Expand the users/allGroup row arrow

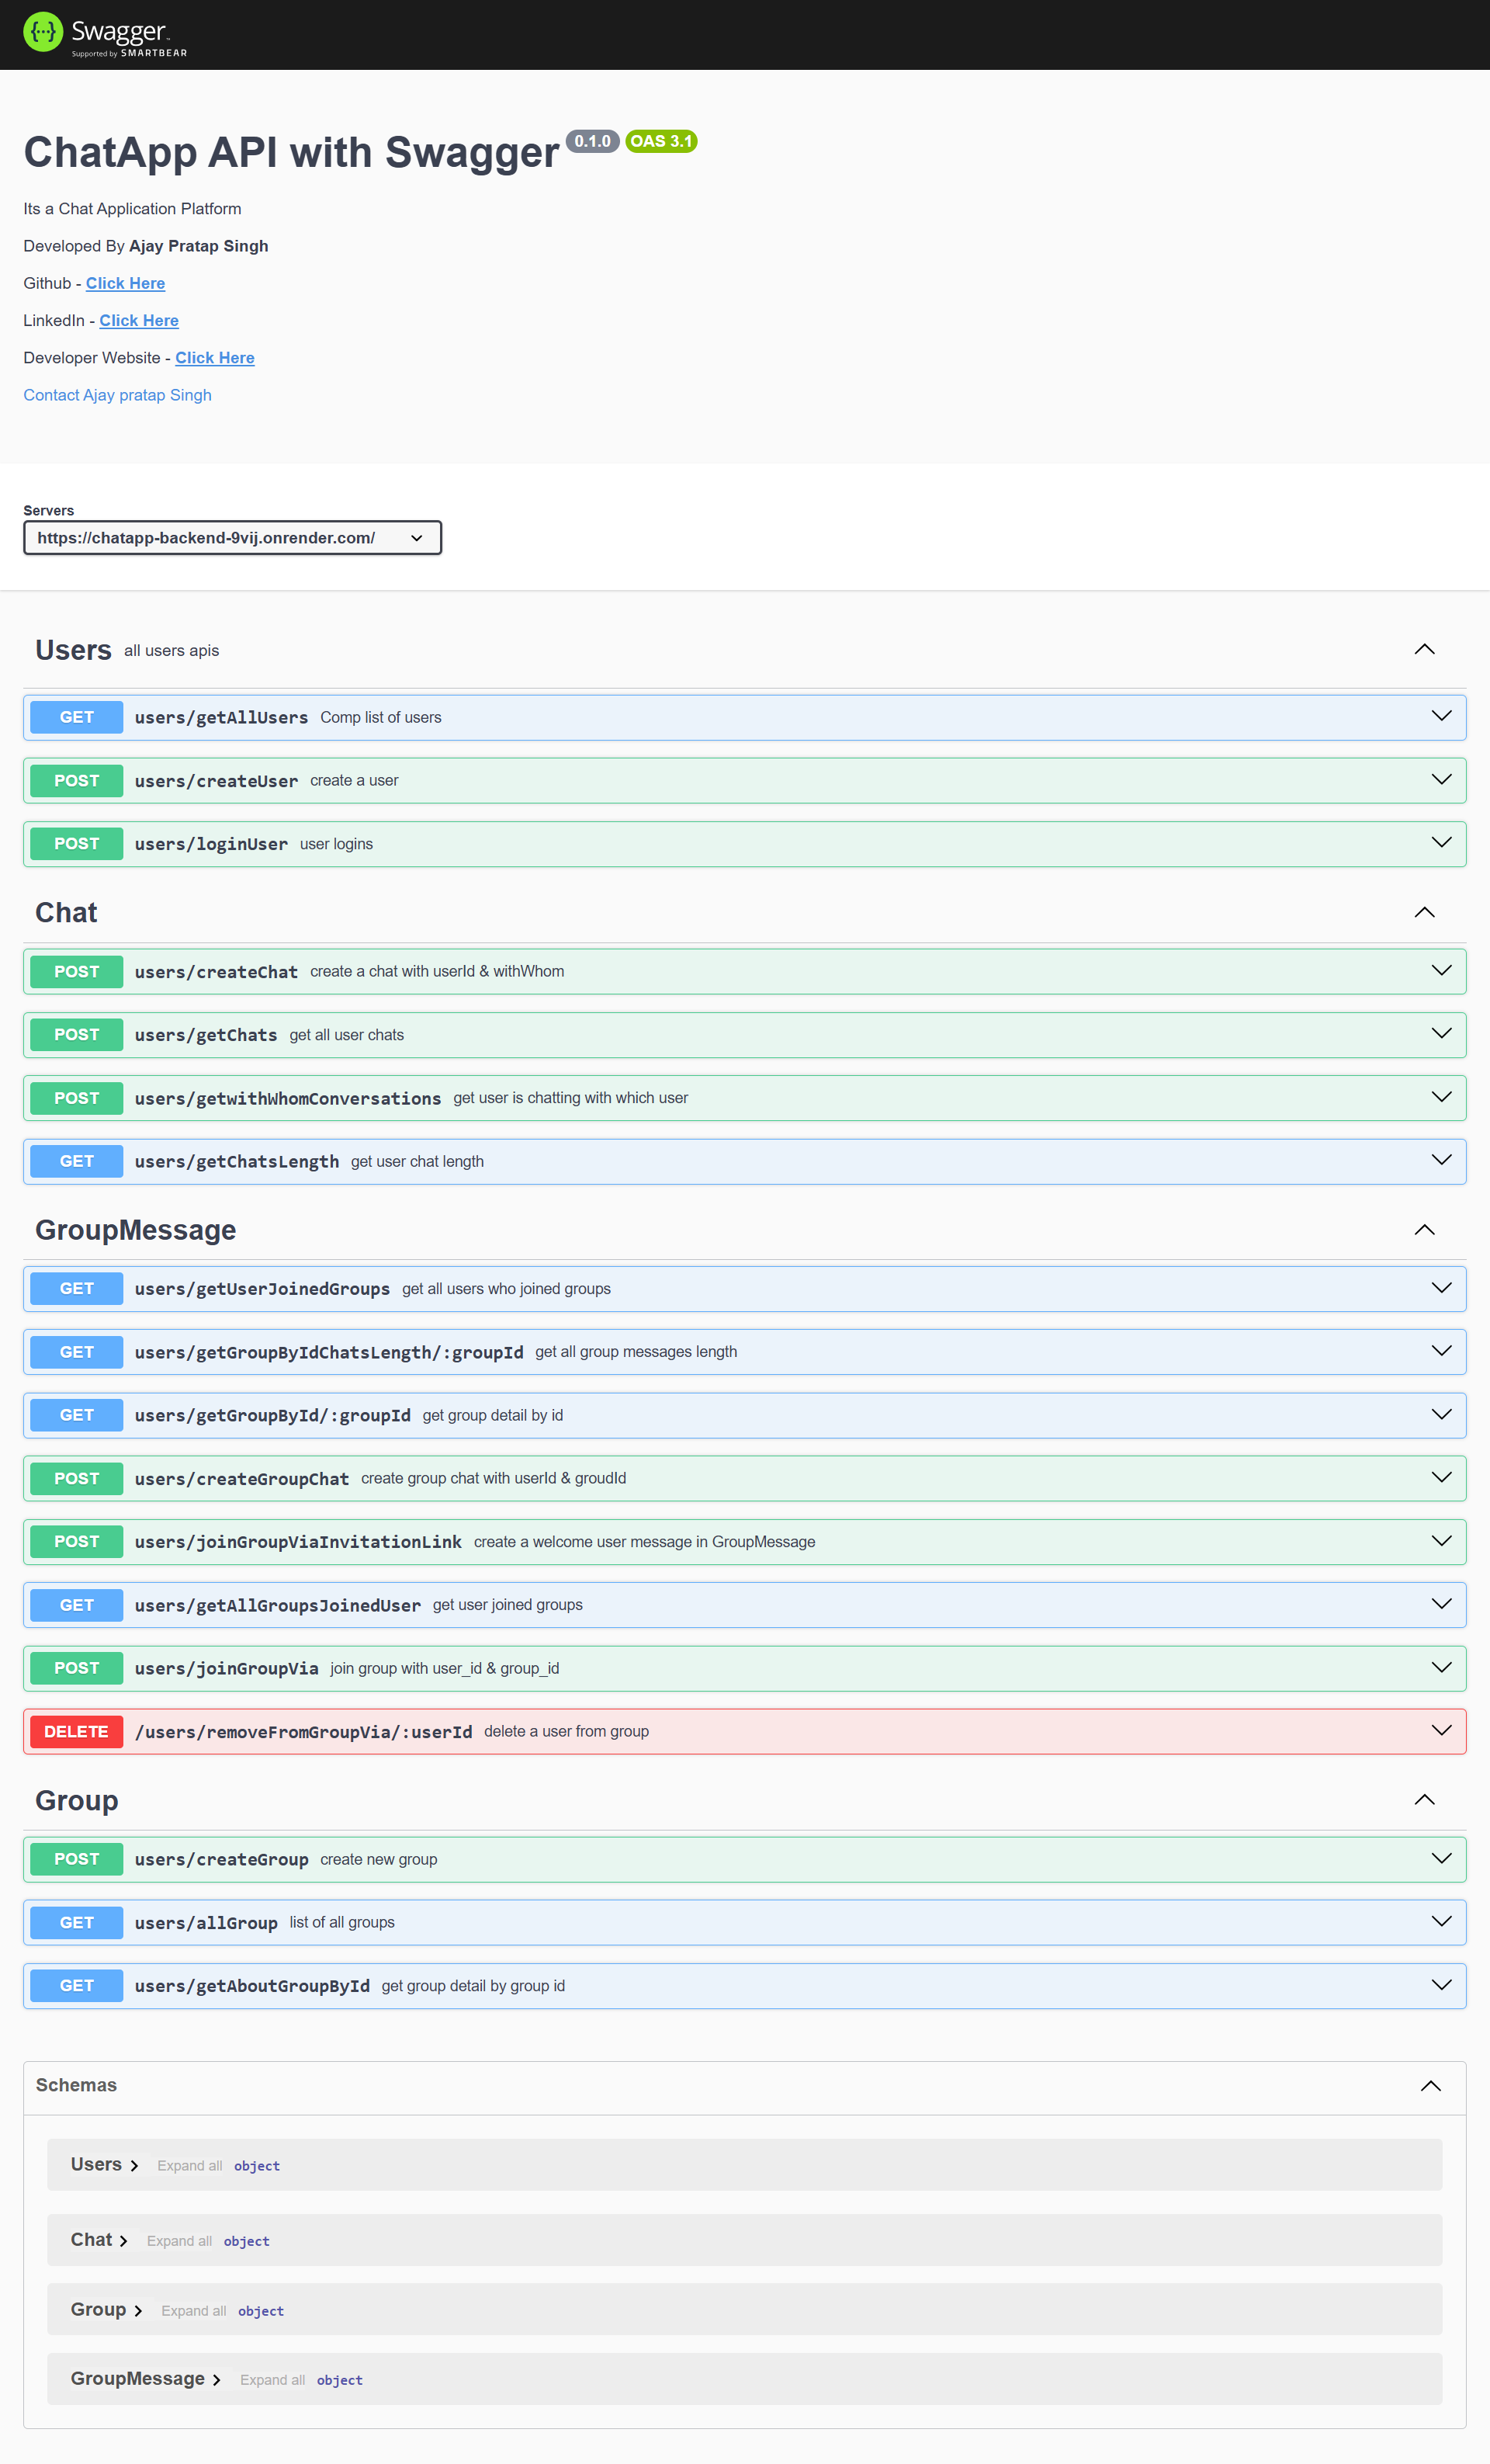[x=1441, y=1922]
